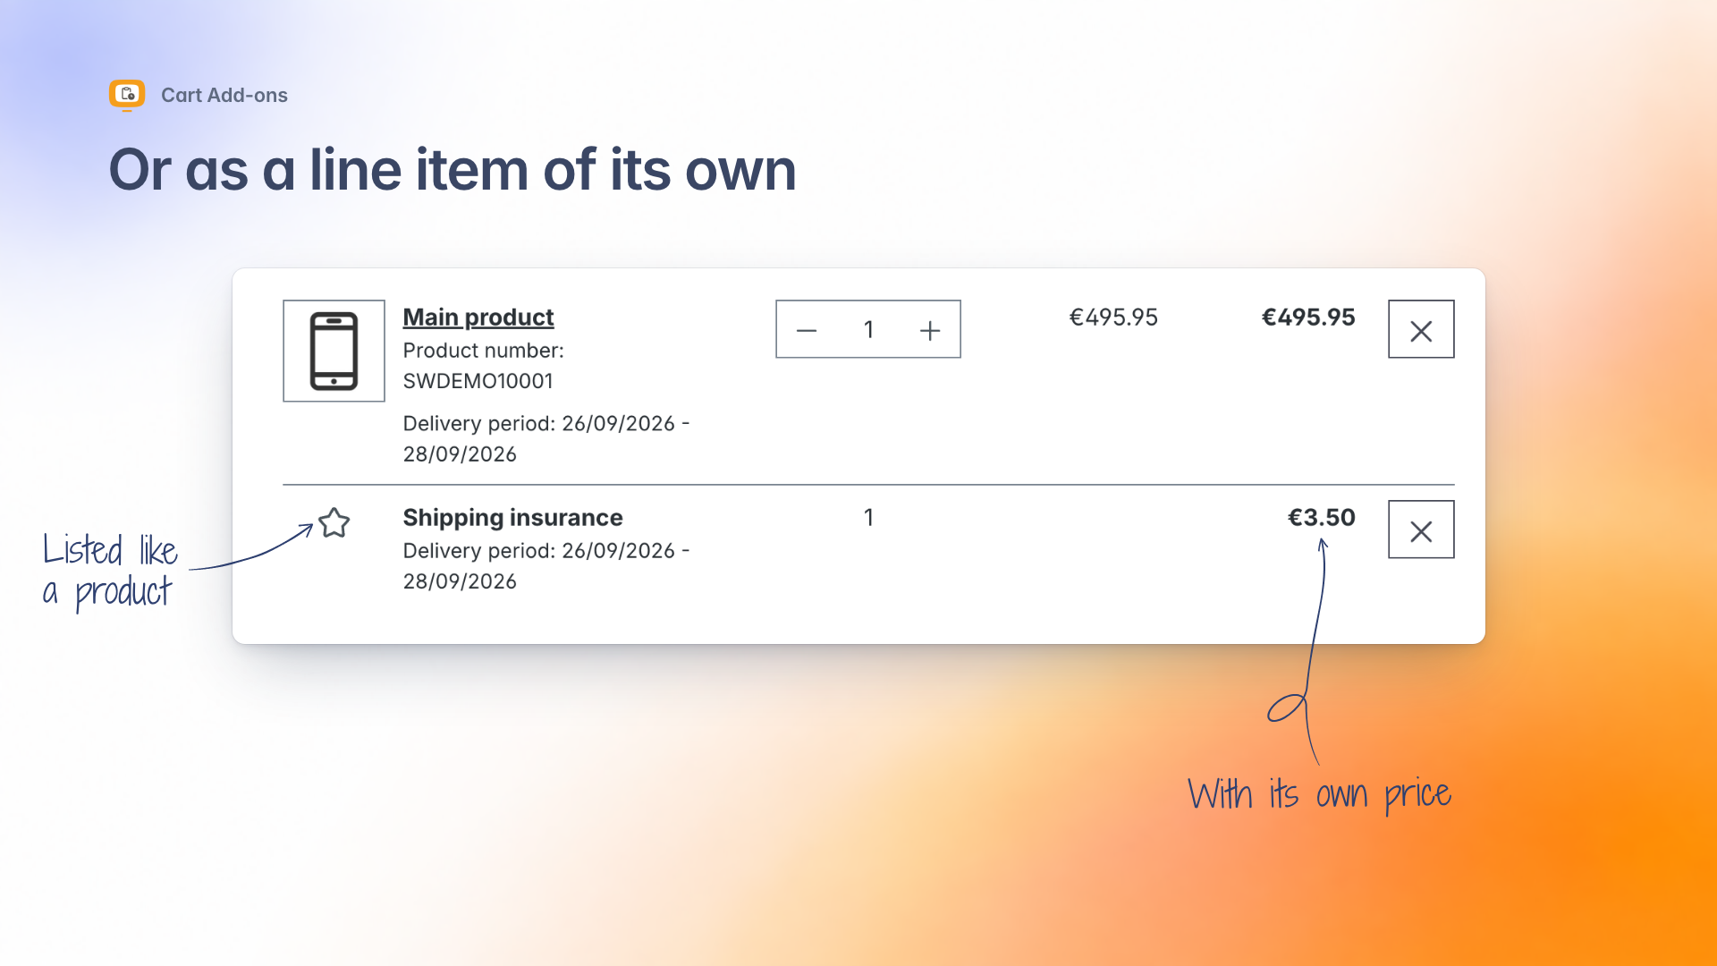The width and height of the screenshot is (1717, 966).
Task: Click the smartphone product image
Action: (334, 351)
